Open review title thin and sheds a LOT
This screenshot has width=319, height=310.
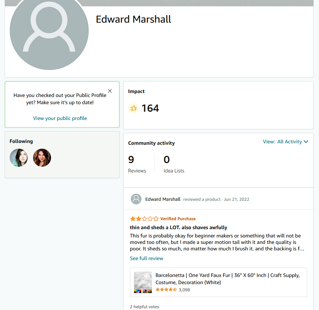click(179, 227)
